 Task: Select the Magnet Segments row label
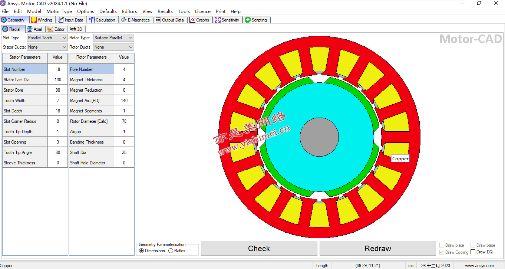(92, 111)
